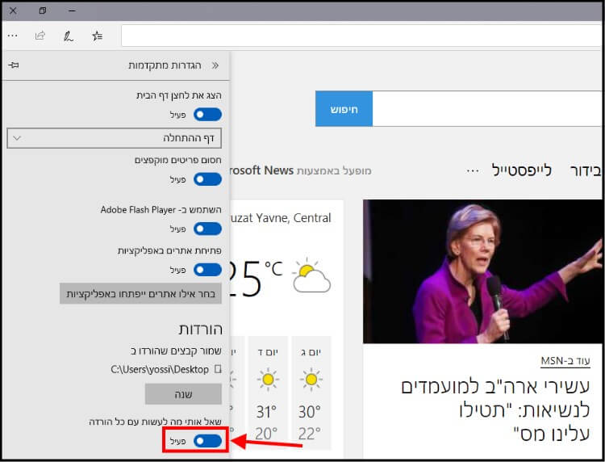Click the חיפוש search button
Screen dimensions: 605x462
click(x=344, y=109)
